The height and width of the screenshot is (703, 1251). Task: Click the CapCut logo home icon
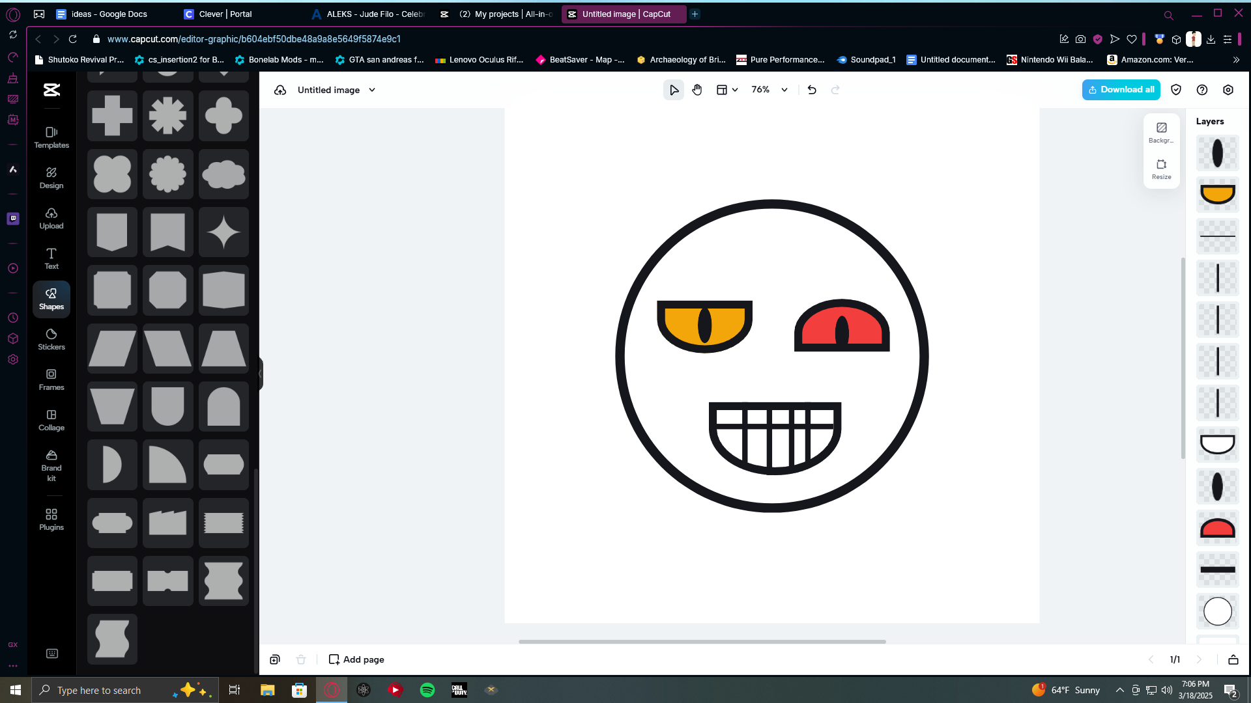pos(51,90)
